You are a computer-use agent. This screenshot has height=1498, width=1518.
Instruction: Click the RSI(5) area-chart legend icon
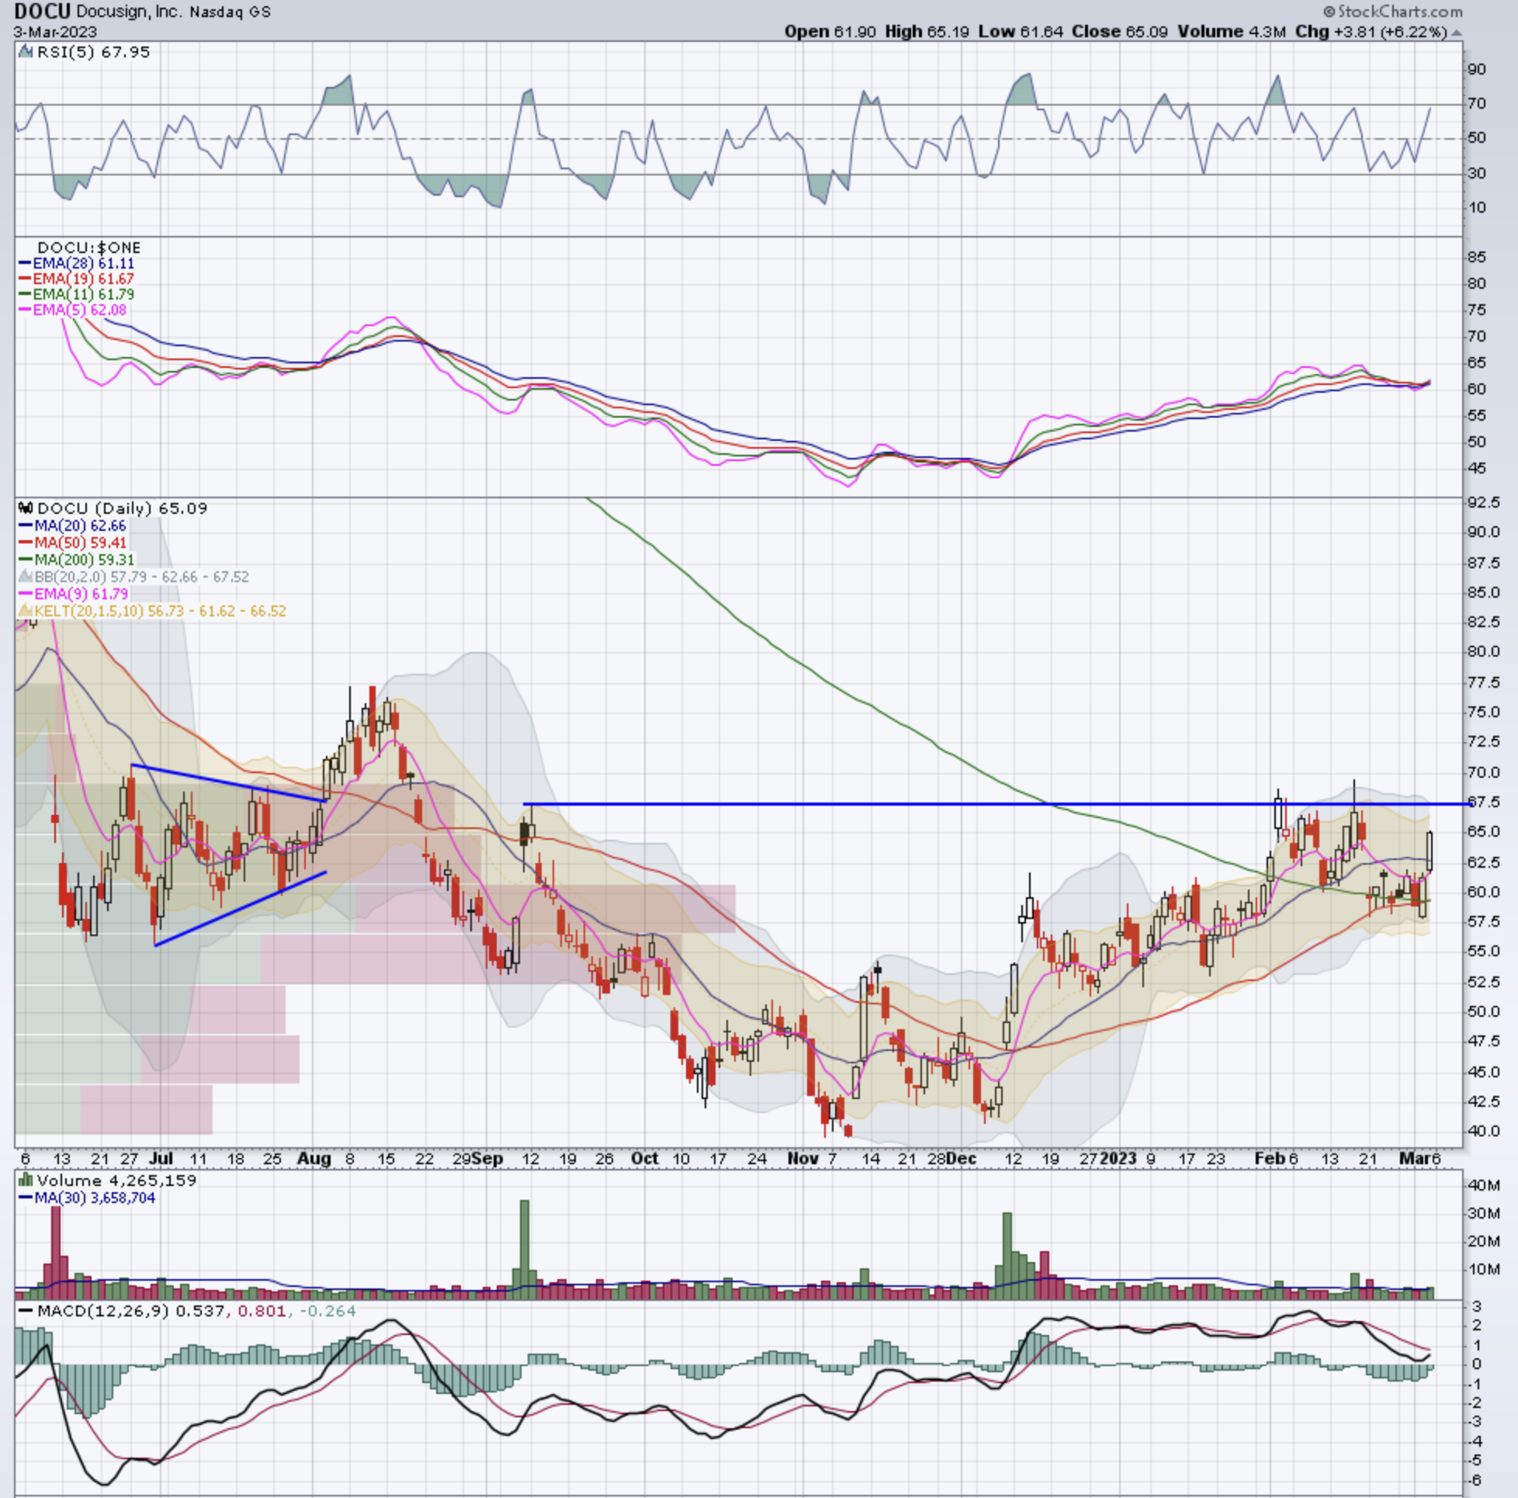[x=26, y=52]
